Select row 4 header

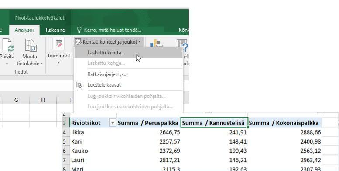[x=66, y=132]
